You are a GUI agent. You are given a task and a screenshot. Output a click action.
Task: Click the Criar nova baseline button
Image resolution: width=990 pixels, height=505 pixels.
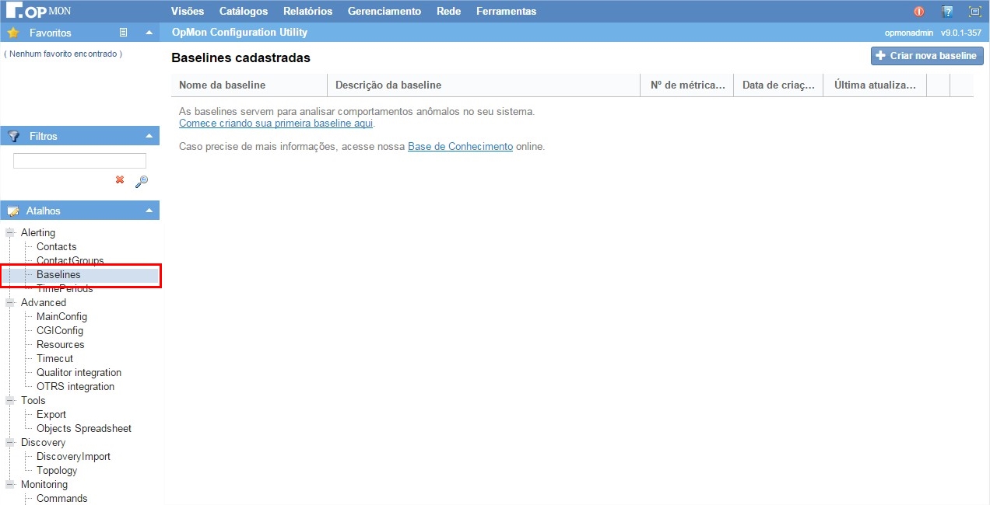(x=926, y=56)
